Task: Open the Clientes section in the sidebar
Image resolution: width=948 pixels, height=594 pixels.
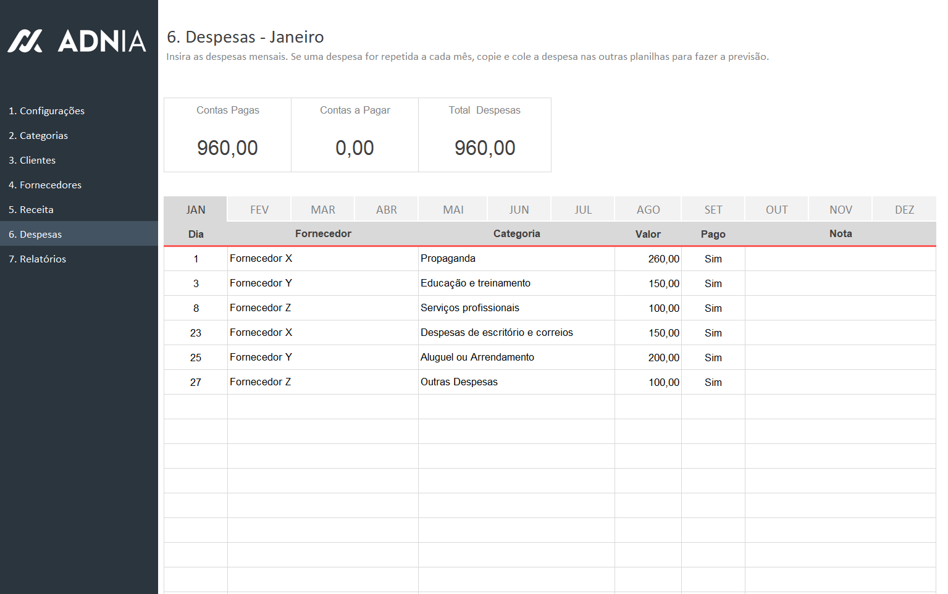Action: click(31, 160)
